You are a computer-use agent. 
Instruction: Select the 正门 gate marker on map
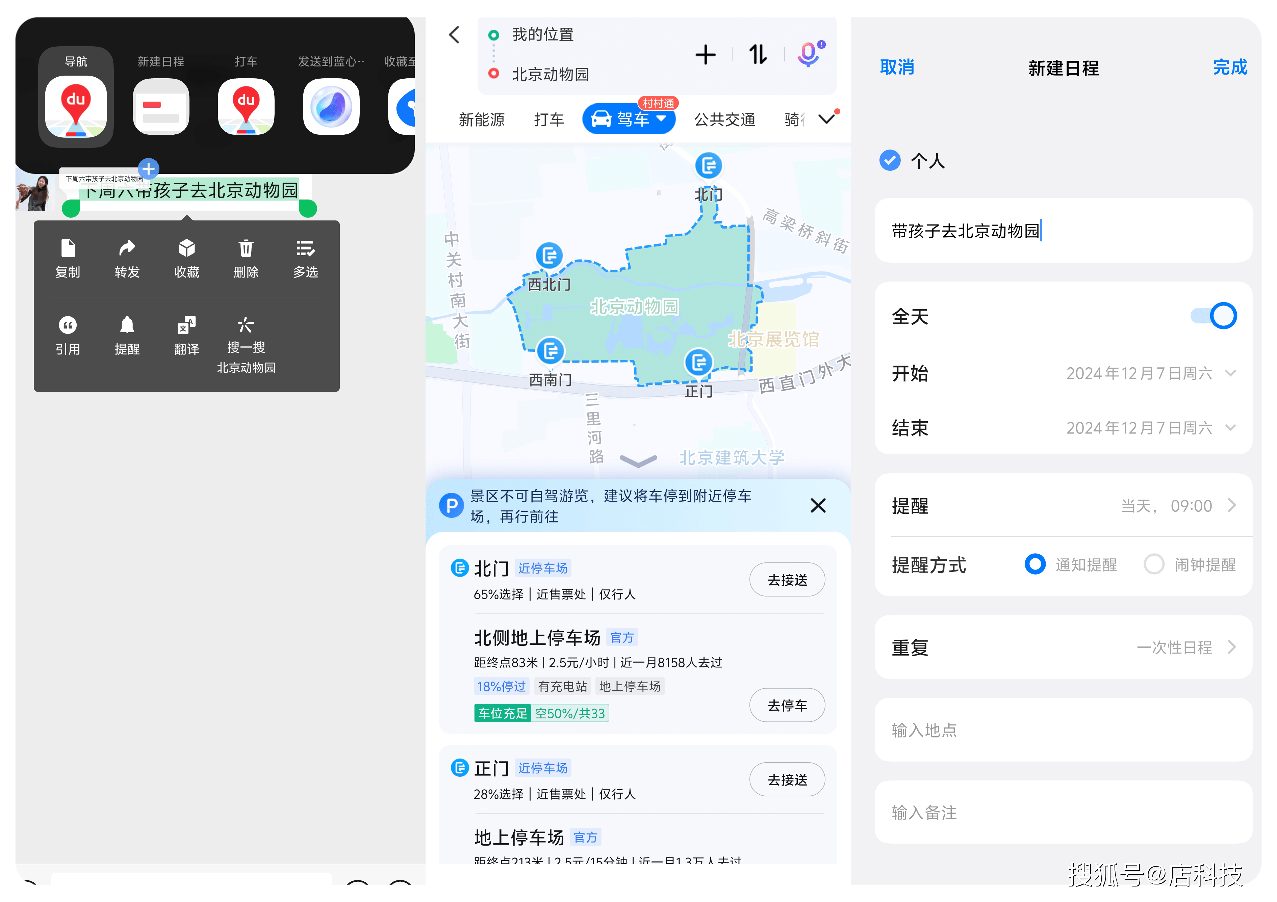[x=698, y=362]
